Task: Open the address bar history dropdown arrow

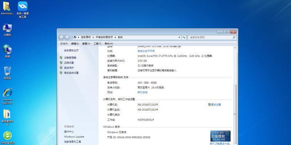Action: pos(179,37)
